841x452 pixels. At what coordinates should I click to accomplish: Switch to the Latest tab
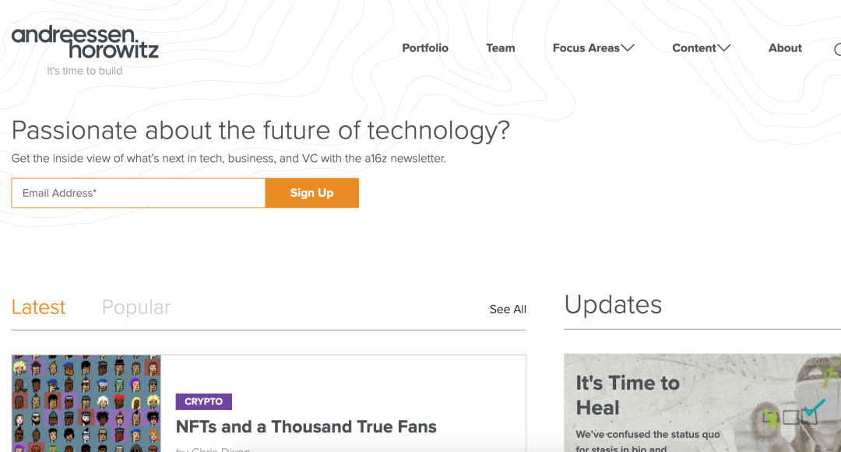tap(39, 307)
